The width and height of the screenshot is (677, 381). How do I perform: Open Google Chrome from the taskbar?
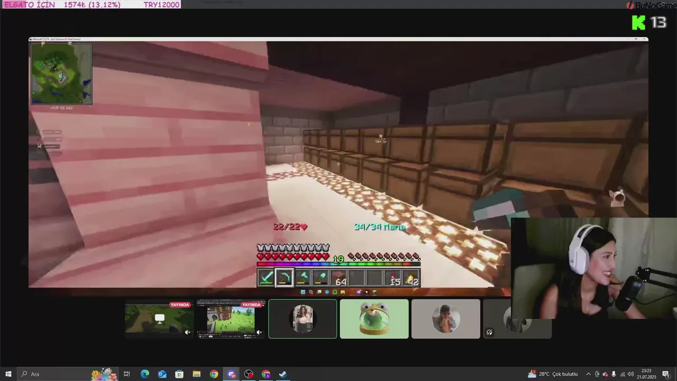point(214,374)
